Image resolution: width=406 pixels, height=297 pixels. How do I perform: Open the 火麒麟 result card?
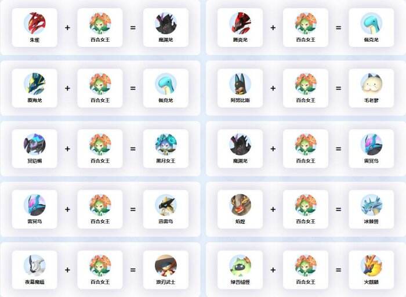tap(371, 270)
